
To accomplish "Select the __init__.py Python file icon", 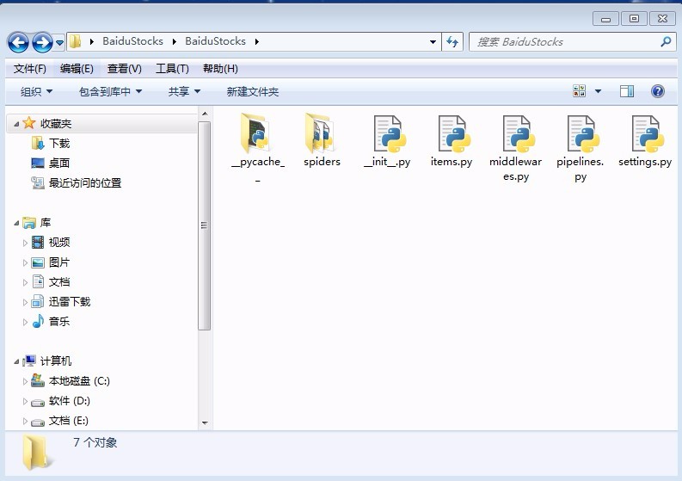I will [390, 134].
